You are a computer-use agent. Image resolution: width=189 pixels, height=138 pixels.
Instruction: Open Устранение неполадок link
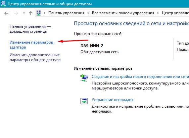tap(113, 100)
